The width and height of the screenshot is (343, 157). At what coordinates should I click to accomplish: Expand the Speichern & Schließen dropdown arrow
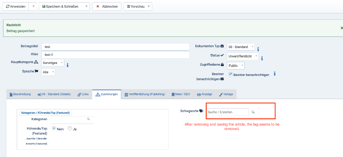pos(87,6)
